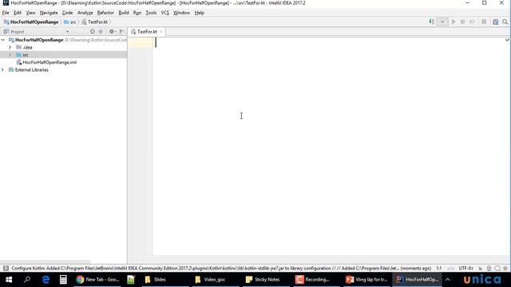Image resolution: width=511 pixels, height=287 pixels.
Task: Open the VCS menu
Action: tap(165, 13)
